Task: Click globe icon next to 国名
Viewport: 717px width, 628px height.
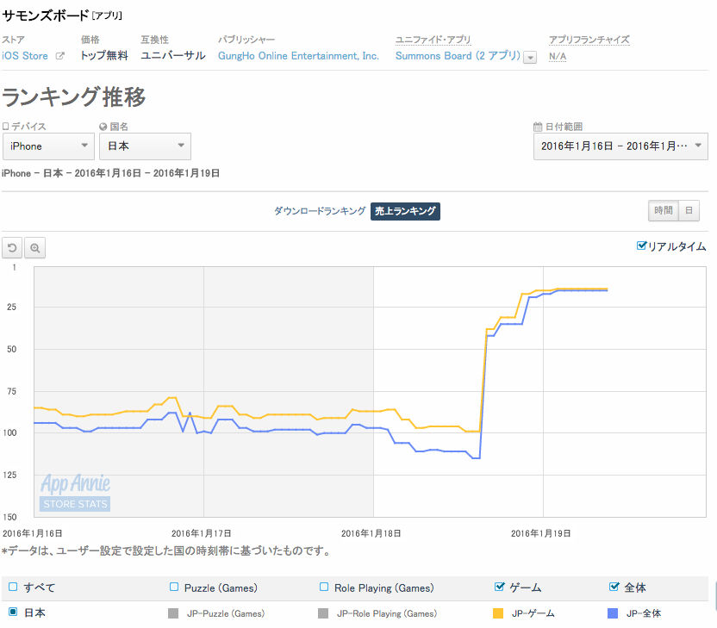Action: click(x=103, y=127)
